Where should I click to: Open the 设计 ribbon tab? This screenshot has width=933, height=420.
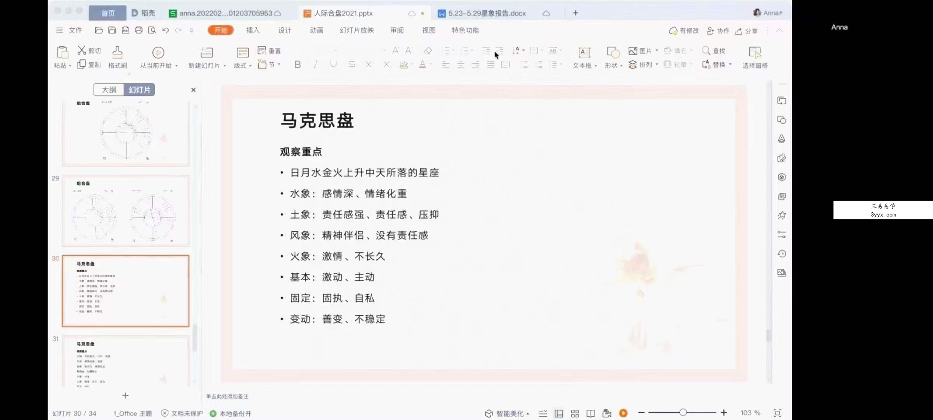pos(285,30)
